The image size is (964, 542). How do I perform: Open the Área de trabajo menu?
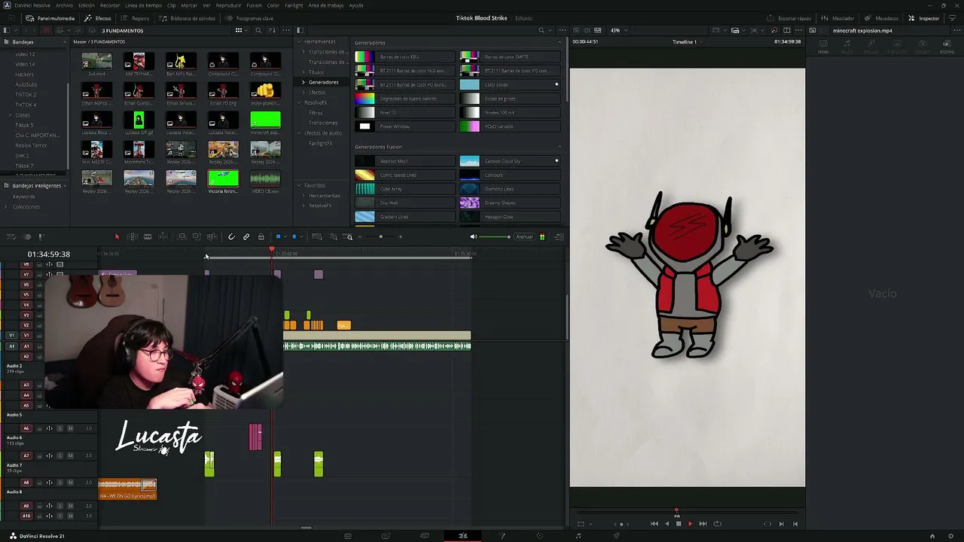326,5
